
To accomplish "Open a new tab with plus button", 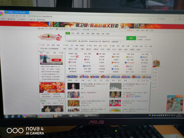I will pos(31,12).
